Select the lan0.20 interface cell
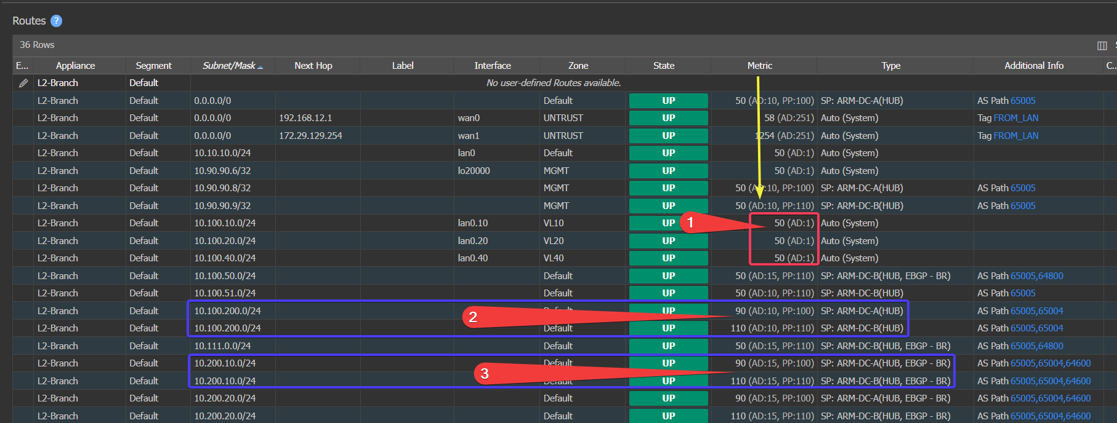The image size is (1117, 423). pos(497,241)
